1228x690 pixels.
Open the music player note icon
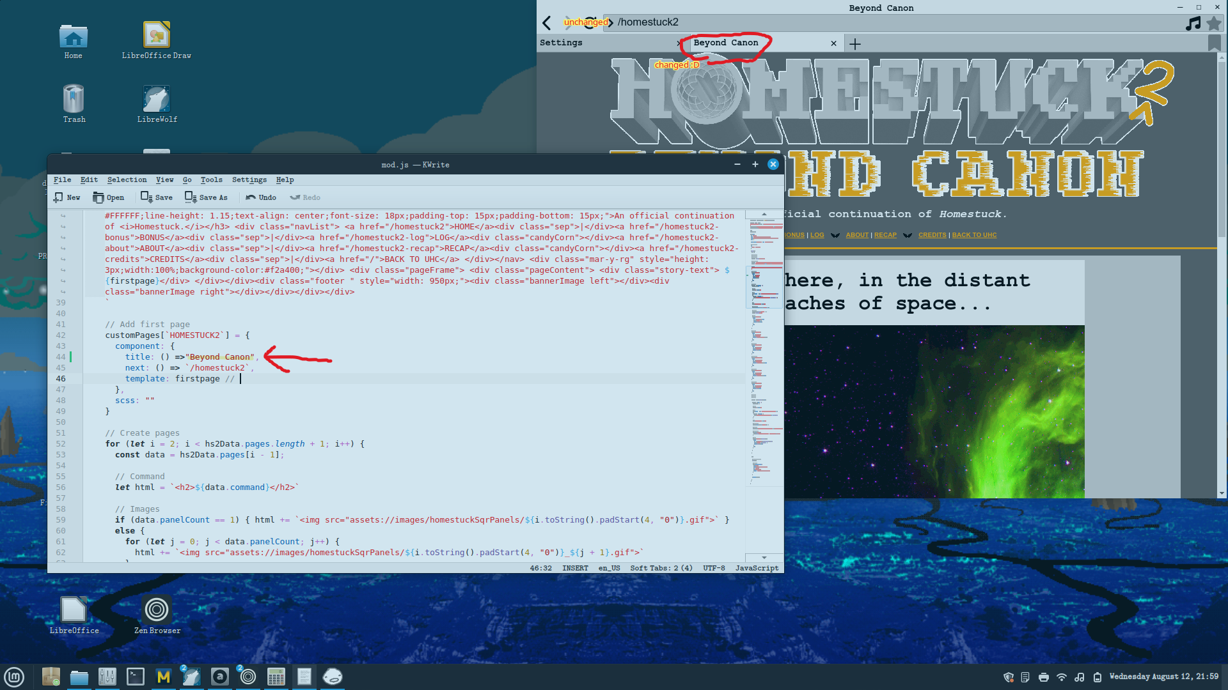pos(1193,23)
